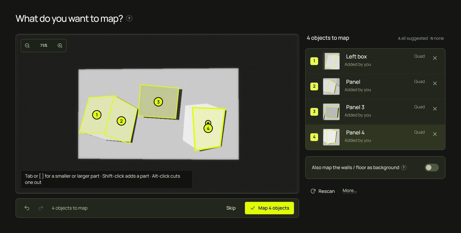
Task: Zoom out the canvas view
Action: coord(27,45)
